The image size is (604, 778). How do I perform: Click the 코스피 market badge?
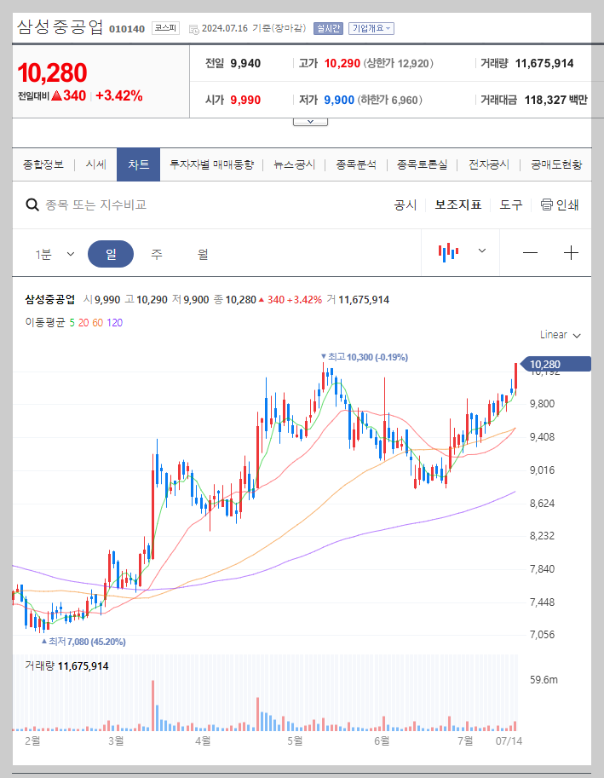[x=165, y=28]
